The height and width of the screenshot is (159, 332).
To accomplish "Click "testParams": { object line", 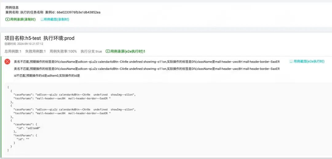I will 25,136.
